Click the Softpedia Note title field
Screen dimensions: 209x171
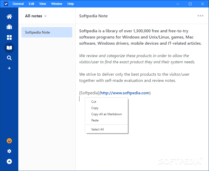[93, 16]
